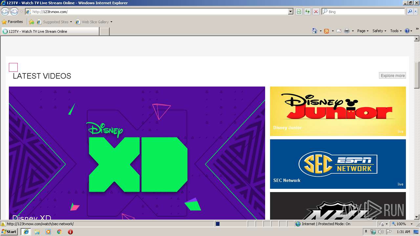Click the vertical scrollbar thumb
The width and height of the screenshot is (420, 236).
(x=417, y=75)
